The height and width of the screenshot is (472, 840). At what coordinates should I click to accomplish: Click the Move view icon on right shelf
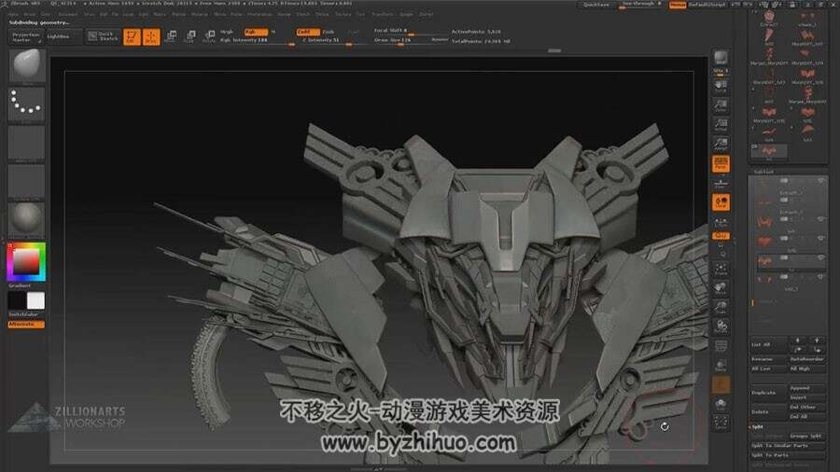721,288
